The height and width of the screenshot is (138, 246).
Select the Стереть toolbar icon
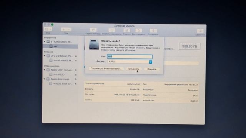click(126, 30)
